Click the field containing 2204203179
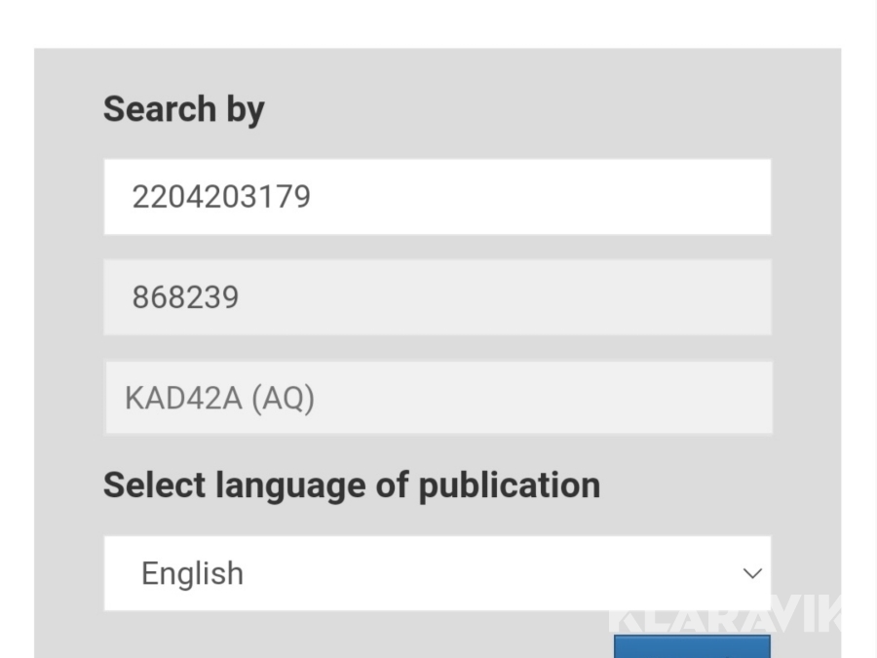Image resolution: width=877 pixels, height=658 pixels. (437, 197)
